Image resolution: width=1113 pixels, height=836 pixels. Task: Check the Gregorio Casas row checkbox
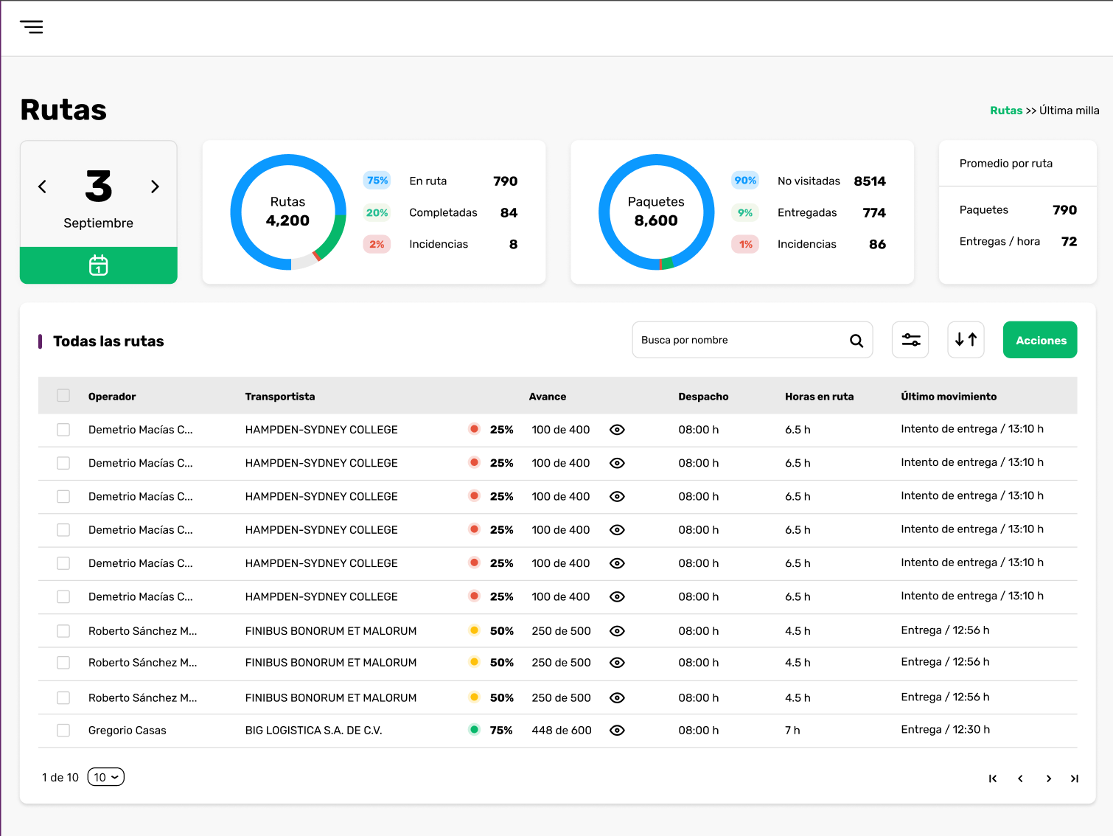click(63, 731)
